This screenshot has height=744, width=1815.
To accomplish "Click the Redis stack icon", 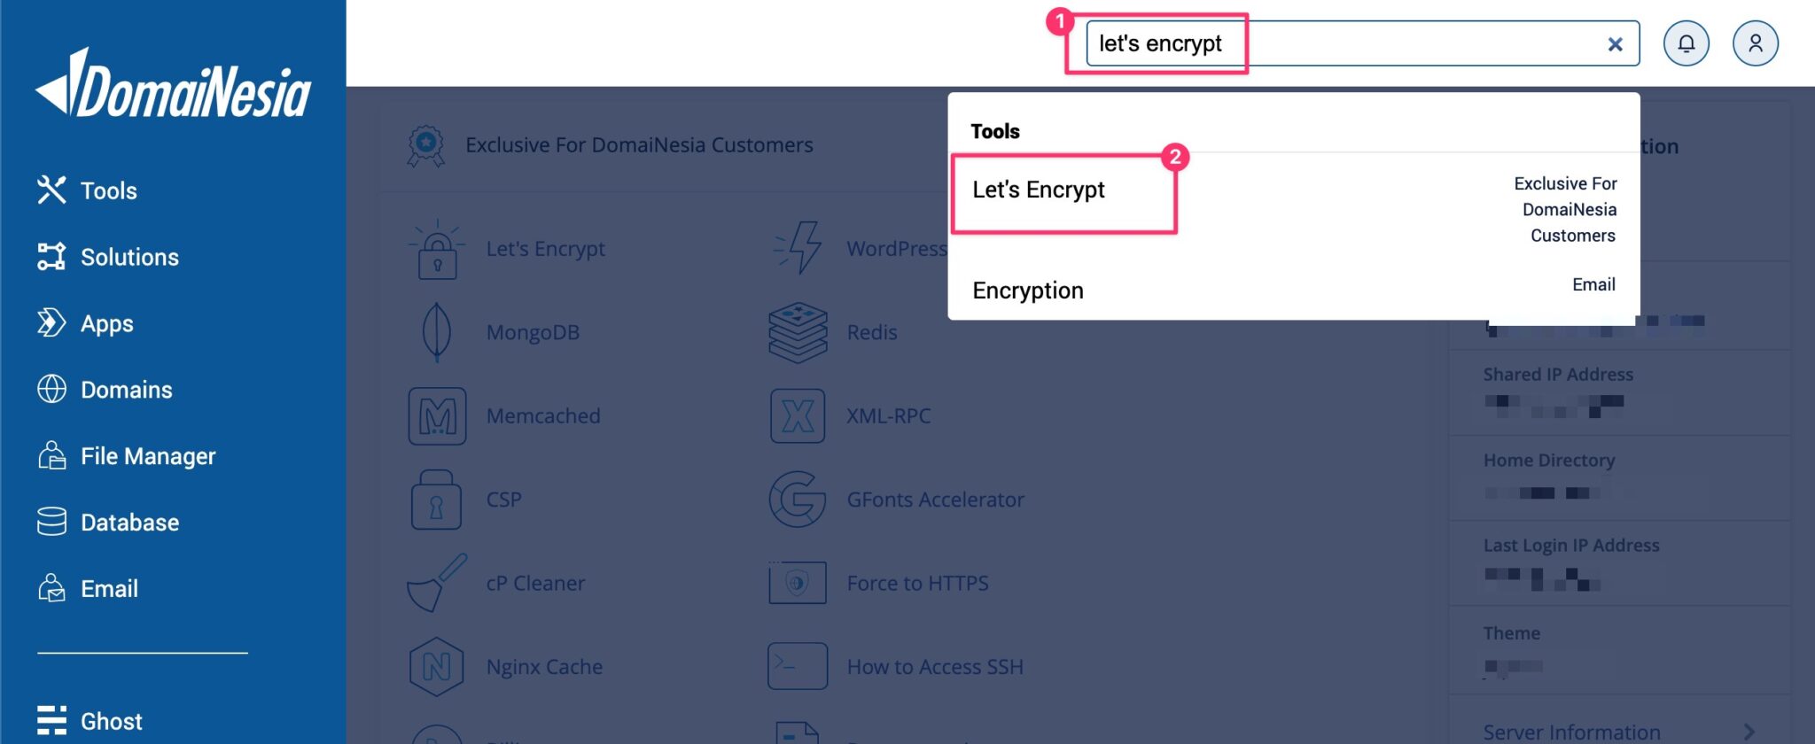I will (x=797, y=332).
